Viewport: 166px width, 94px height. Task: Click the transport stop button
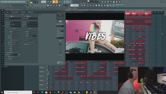point(37,2)
